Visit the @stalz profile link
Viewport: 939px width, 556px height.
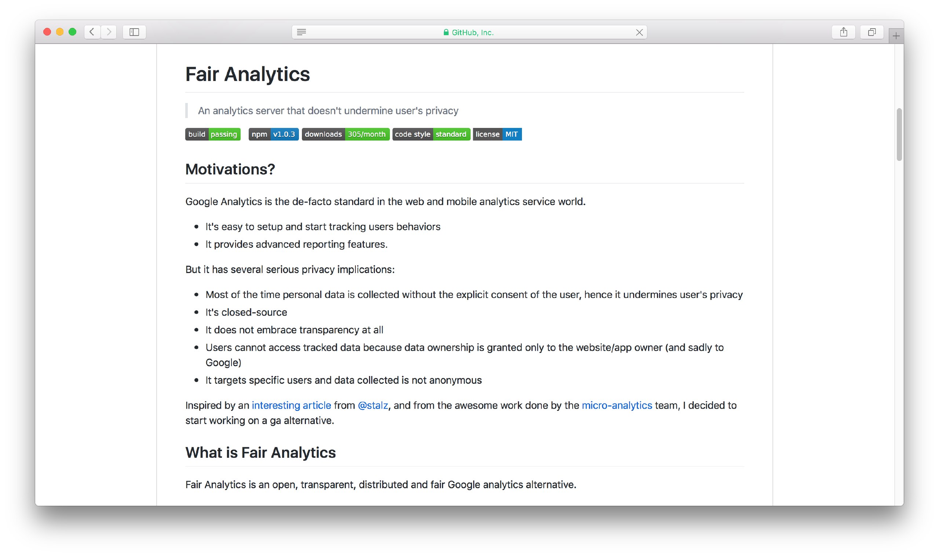pos(373,405)
